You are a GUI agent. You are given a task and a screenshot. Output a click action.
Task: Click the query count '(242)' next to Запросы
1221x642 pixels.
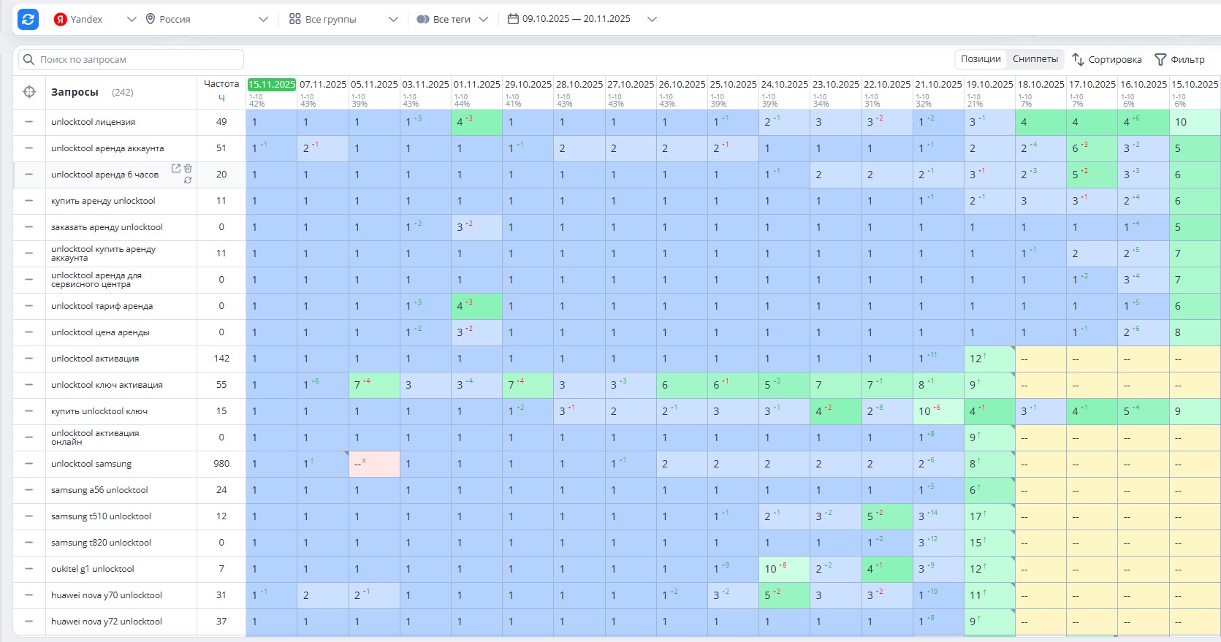tap(123, 93)
